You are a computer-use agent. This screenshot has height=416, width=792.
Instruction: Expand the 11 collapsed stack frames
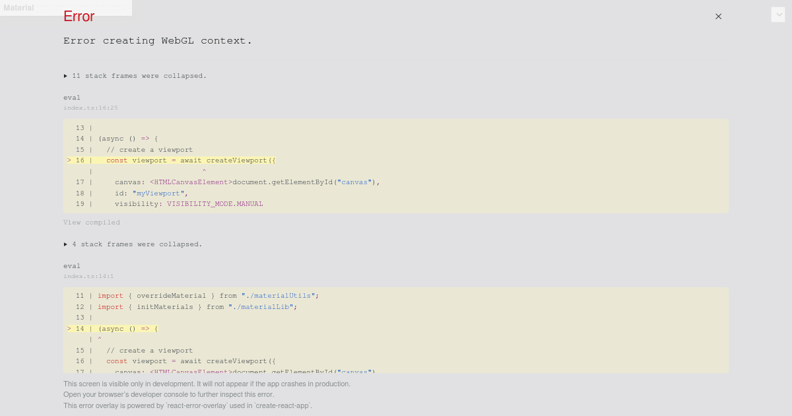pos(135,75)
